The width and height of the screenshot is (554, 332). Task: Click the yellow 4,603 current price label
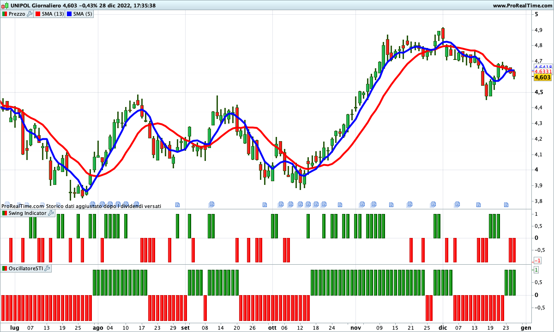click(542, 77)
